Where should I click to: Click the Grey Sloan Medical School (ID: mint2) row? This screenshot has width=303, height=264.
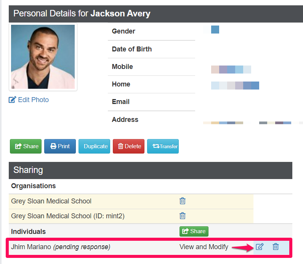point(68,216)
